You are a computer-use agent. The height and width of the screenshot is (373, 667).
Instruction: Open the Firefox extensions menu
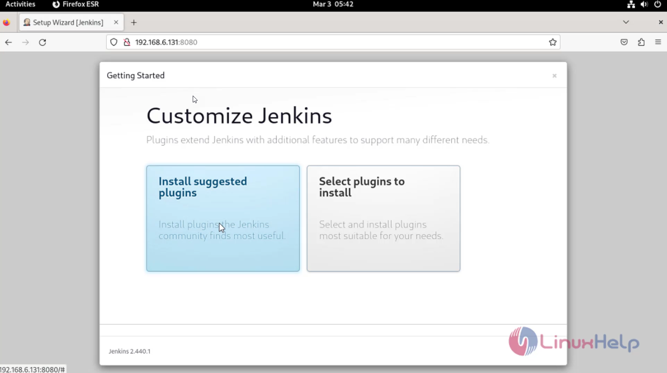[641, 42]
